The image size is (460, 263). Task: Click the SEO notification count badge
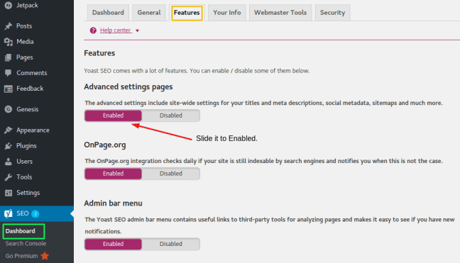click(35, 214)
